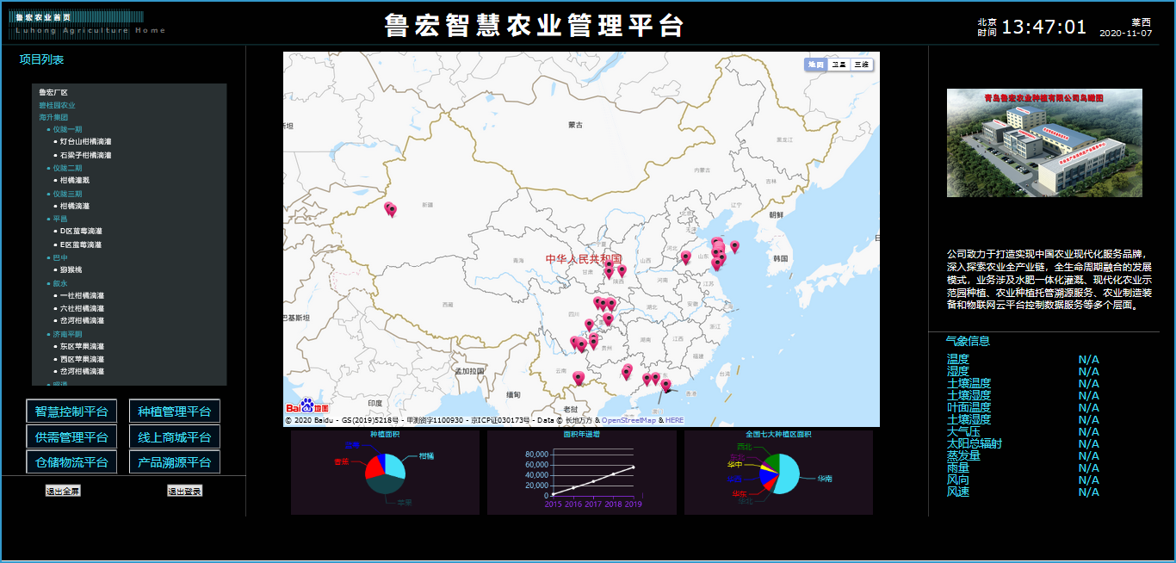This screenshot has width=1176, height=563.
Task: Click 退出全屏 exit fullscreen button
Action: (63, 491)
